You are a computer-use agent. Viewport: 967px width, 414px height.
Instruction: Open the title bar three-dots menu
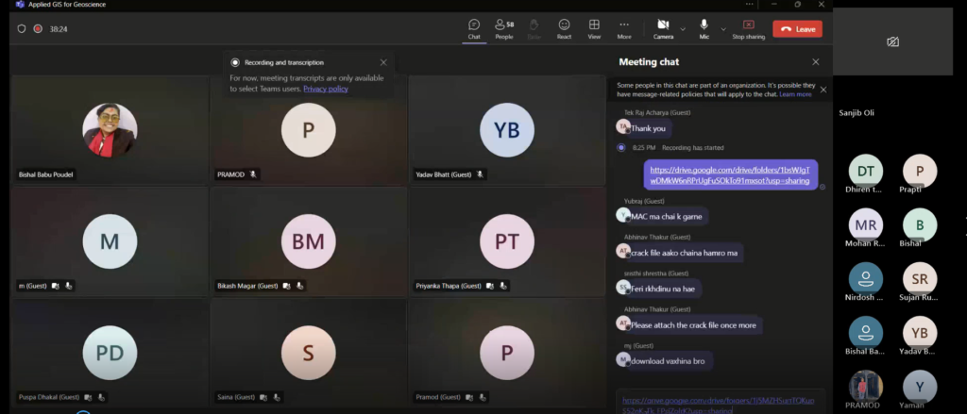click(749, 5)
